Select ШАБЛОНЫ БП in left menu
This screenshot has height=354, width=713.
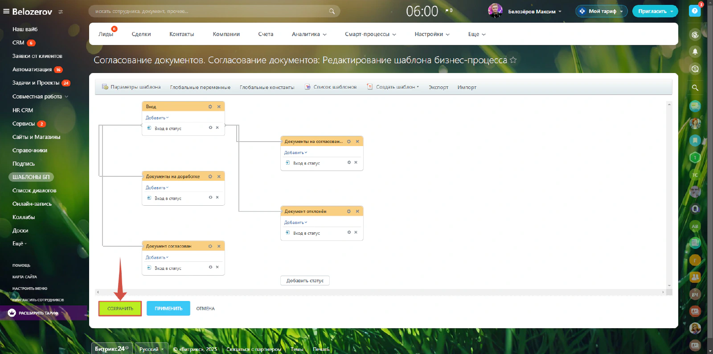(31, 177)
